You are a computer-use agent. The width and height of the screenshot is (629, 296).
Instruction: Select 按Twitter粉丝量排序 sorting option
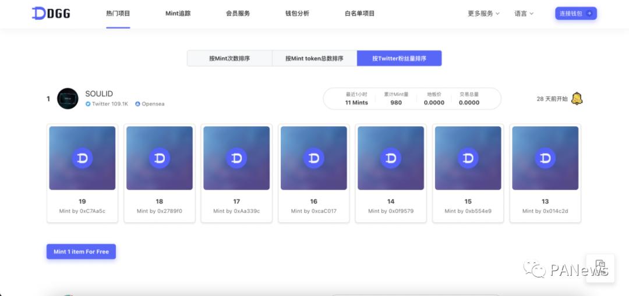tap(399, 59)
